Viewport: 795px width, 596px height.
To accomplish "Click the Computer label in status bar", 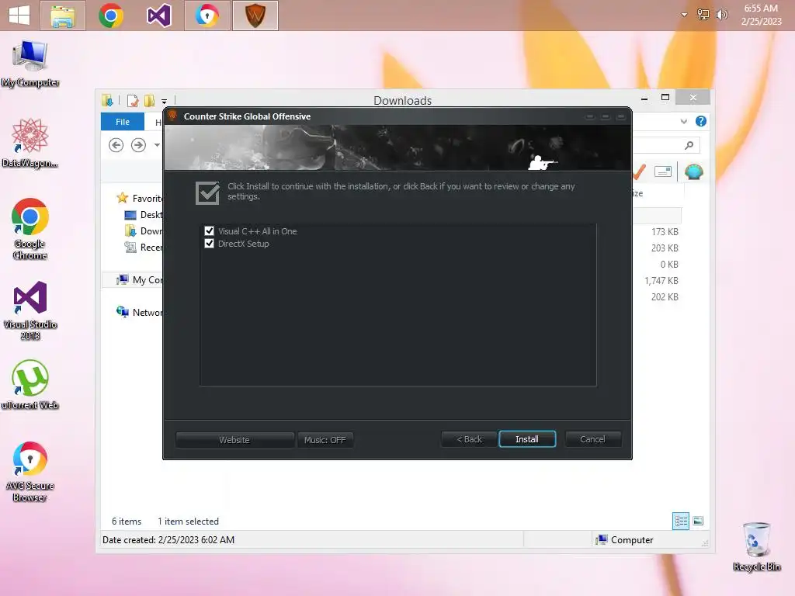I will (x=632, y=540).
